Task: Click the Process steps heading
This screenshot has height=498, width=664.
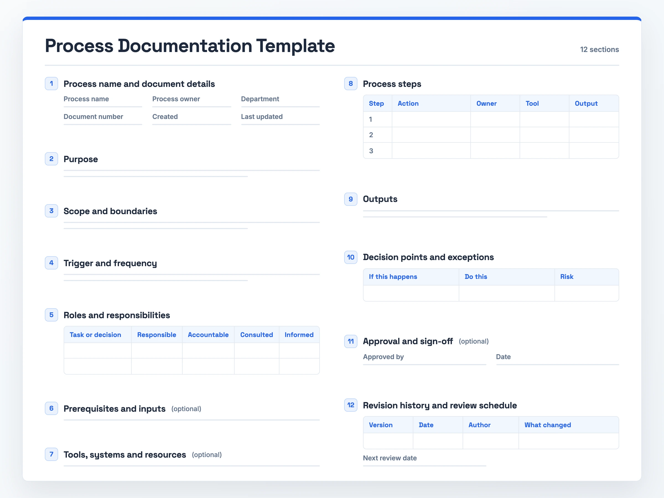Action: coord(392,84)
